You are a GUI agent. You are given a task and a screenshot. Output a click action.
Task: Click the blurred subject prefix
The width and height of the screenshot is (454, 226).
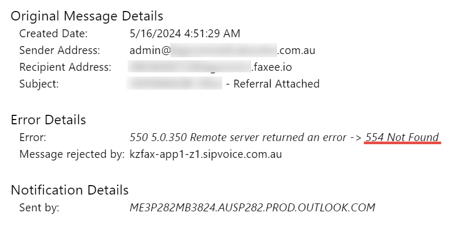point(174,83)
